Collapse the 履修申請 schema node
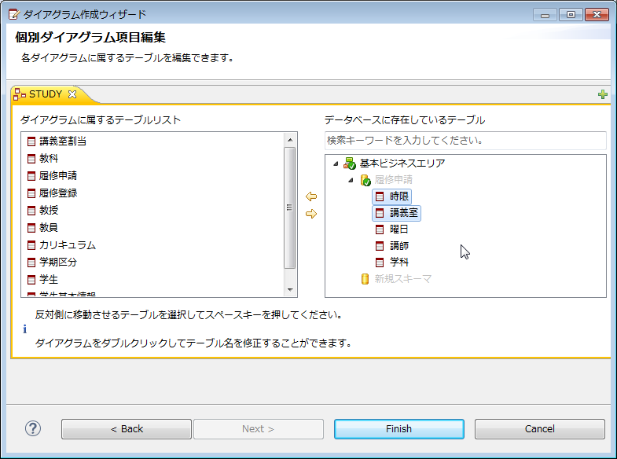The width and height of the screenshot is (617, 459). pyautogui.click(x=351, y=180)
